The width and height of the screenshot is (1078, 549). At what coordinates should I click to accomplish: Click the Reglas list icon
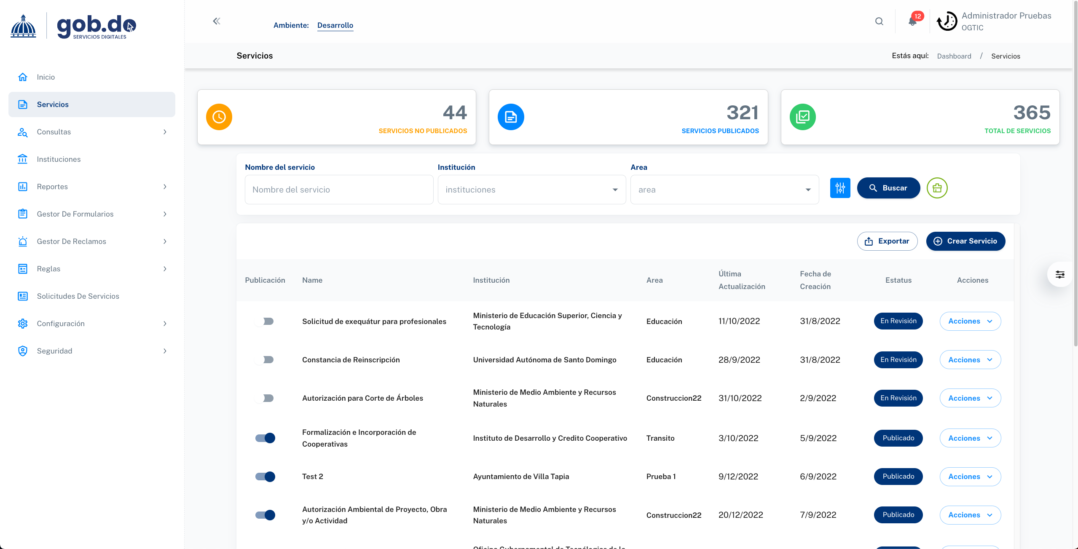23,269
